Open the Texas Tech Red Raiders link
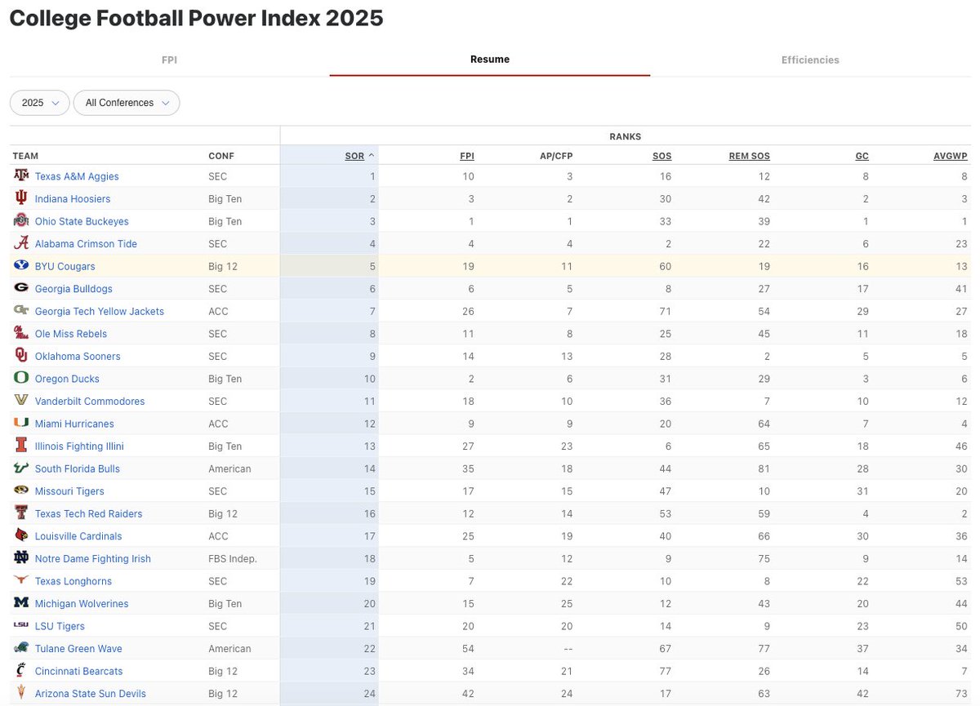This screenshot has height=706, width=980. 88,513
